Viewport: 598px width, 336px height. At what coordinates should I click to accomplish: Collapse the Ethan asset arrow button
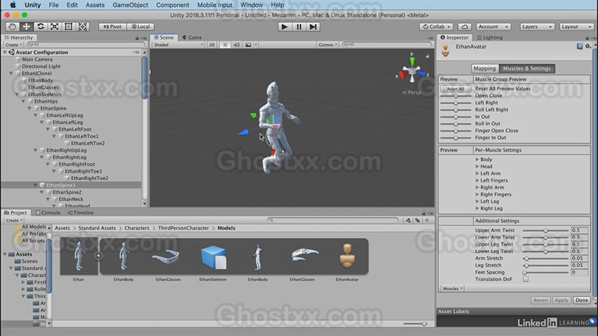[x=99, y=256]
